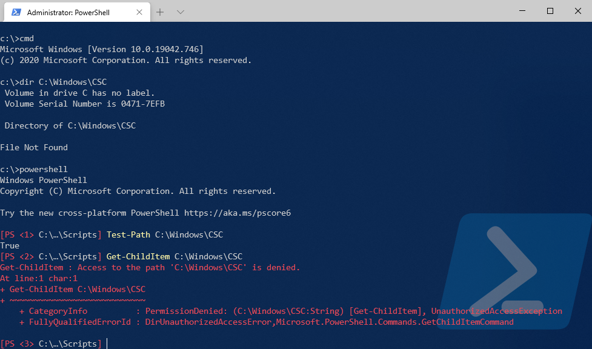The height and width of the screenshot is (349, 592).
Task: Click the Get-ChildItem command on PS <2> line
Action: [138, 256]
